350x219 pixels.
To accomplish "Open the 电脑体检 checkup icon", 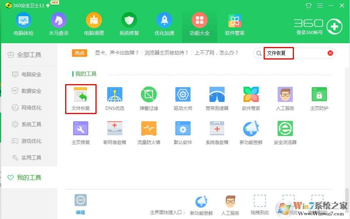I will tap(23, 20).
